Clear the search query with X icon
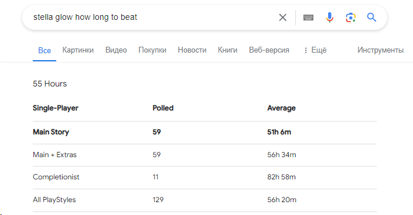 [282, 18]
